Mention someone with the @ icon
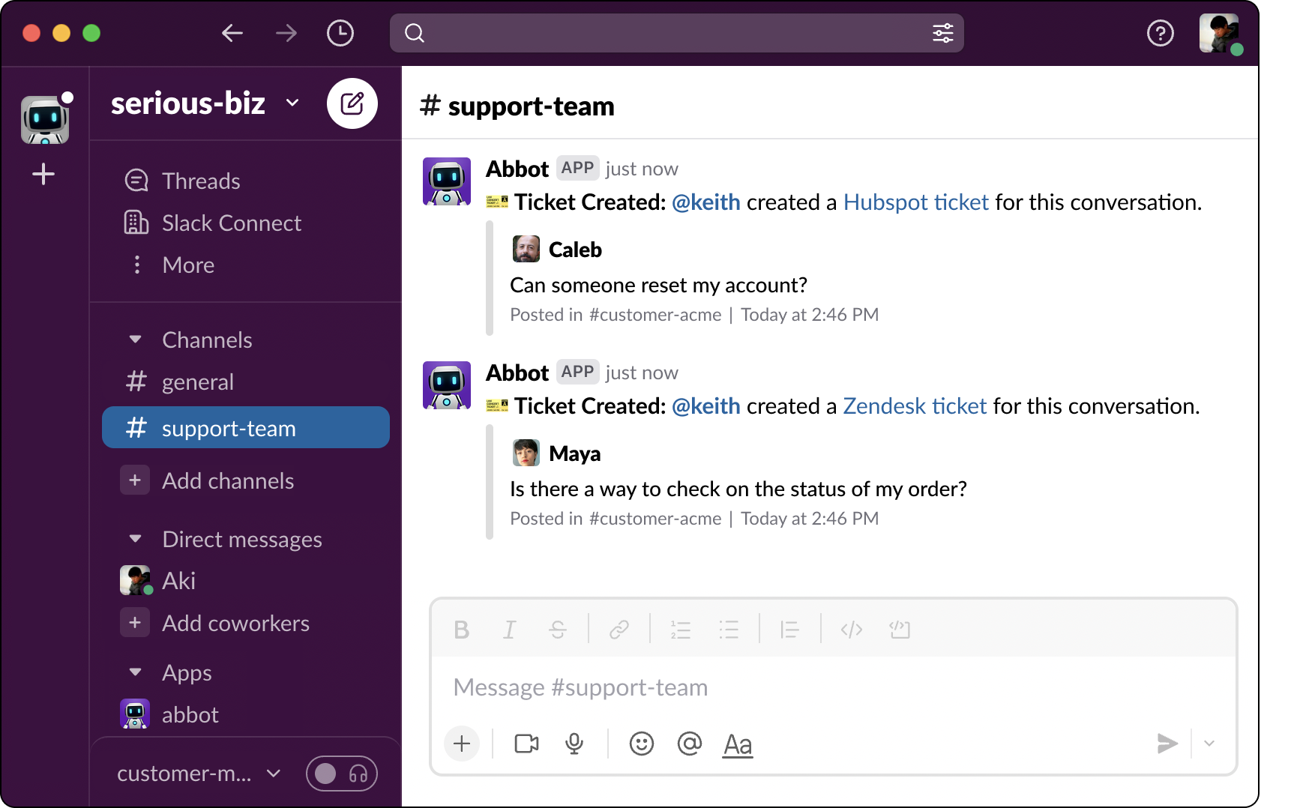Image resolution: width=1303 pixels, height=808 pixels. [x=689, y=744]
